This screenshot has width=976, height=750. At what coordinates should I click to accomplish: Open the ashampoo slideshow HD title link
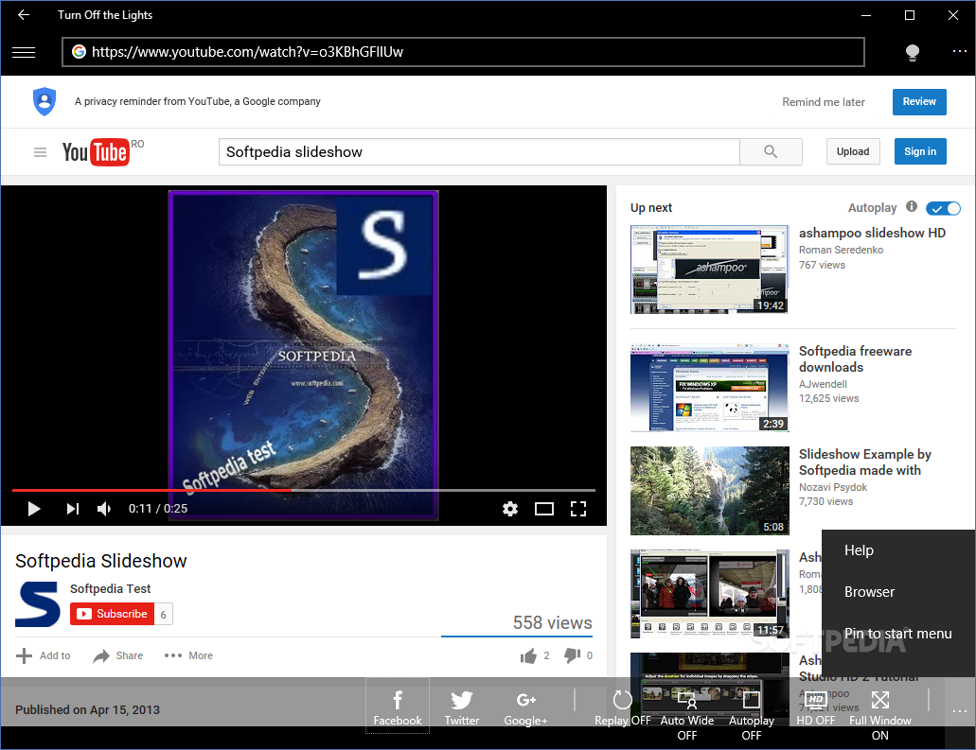pos(872,234)
